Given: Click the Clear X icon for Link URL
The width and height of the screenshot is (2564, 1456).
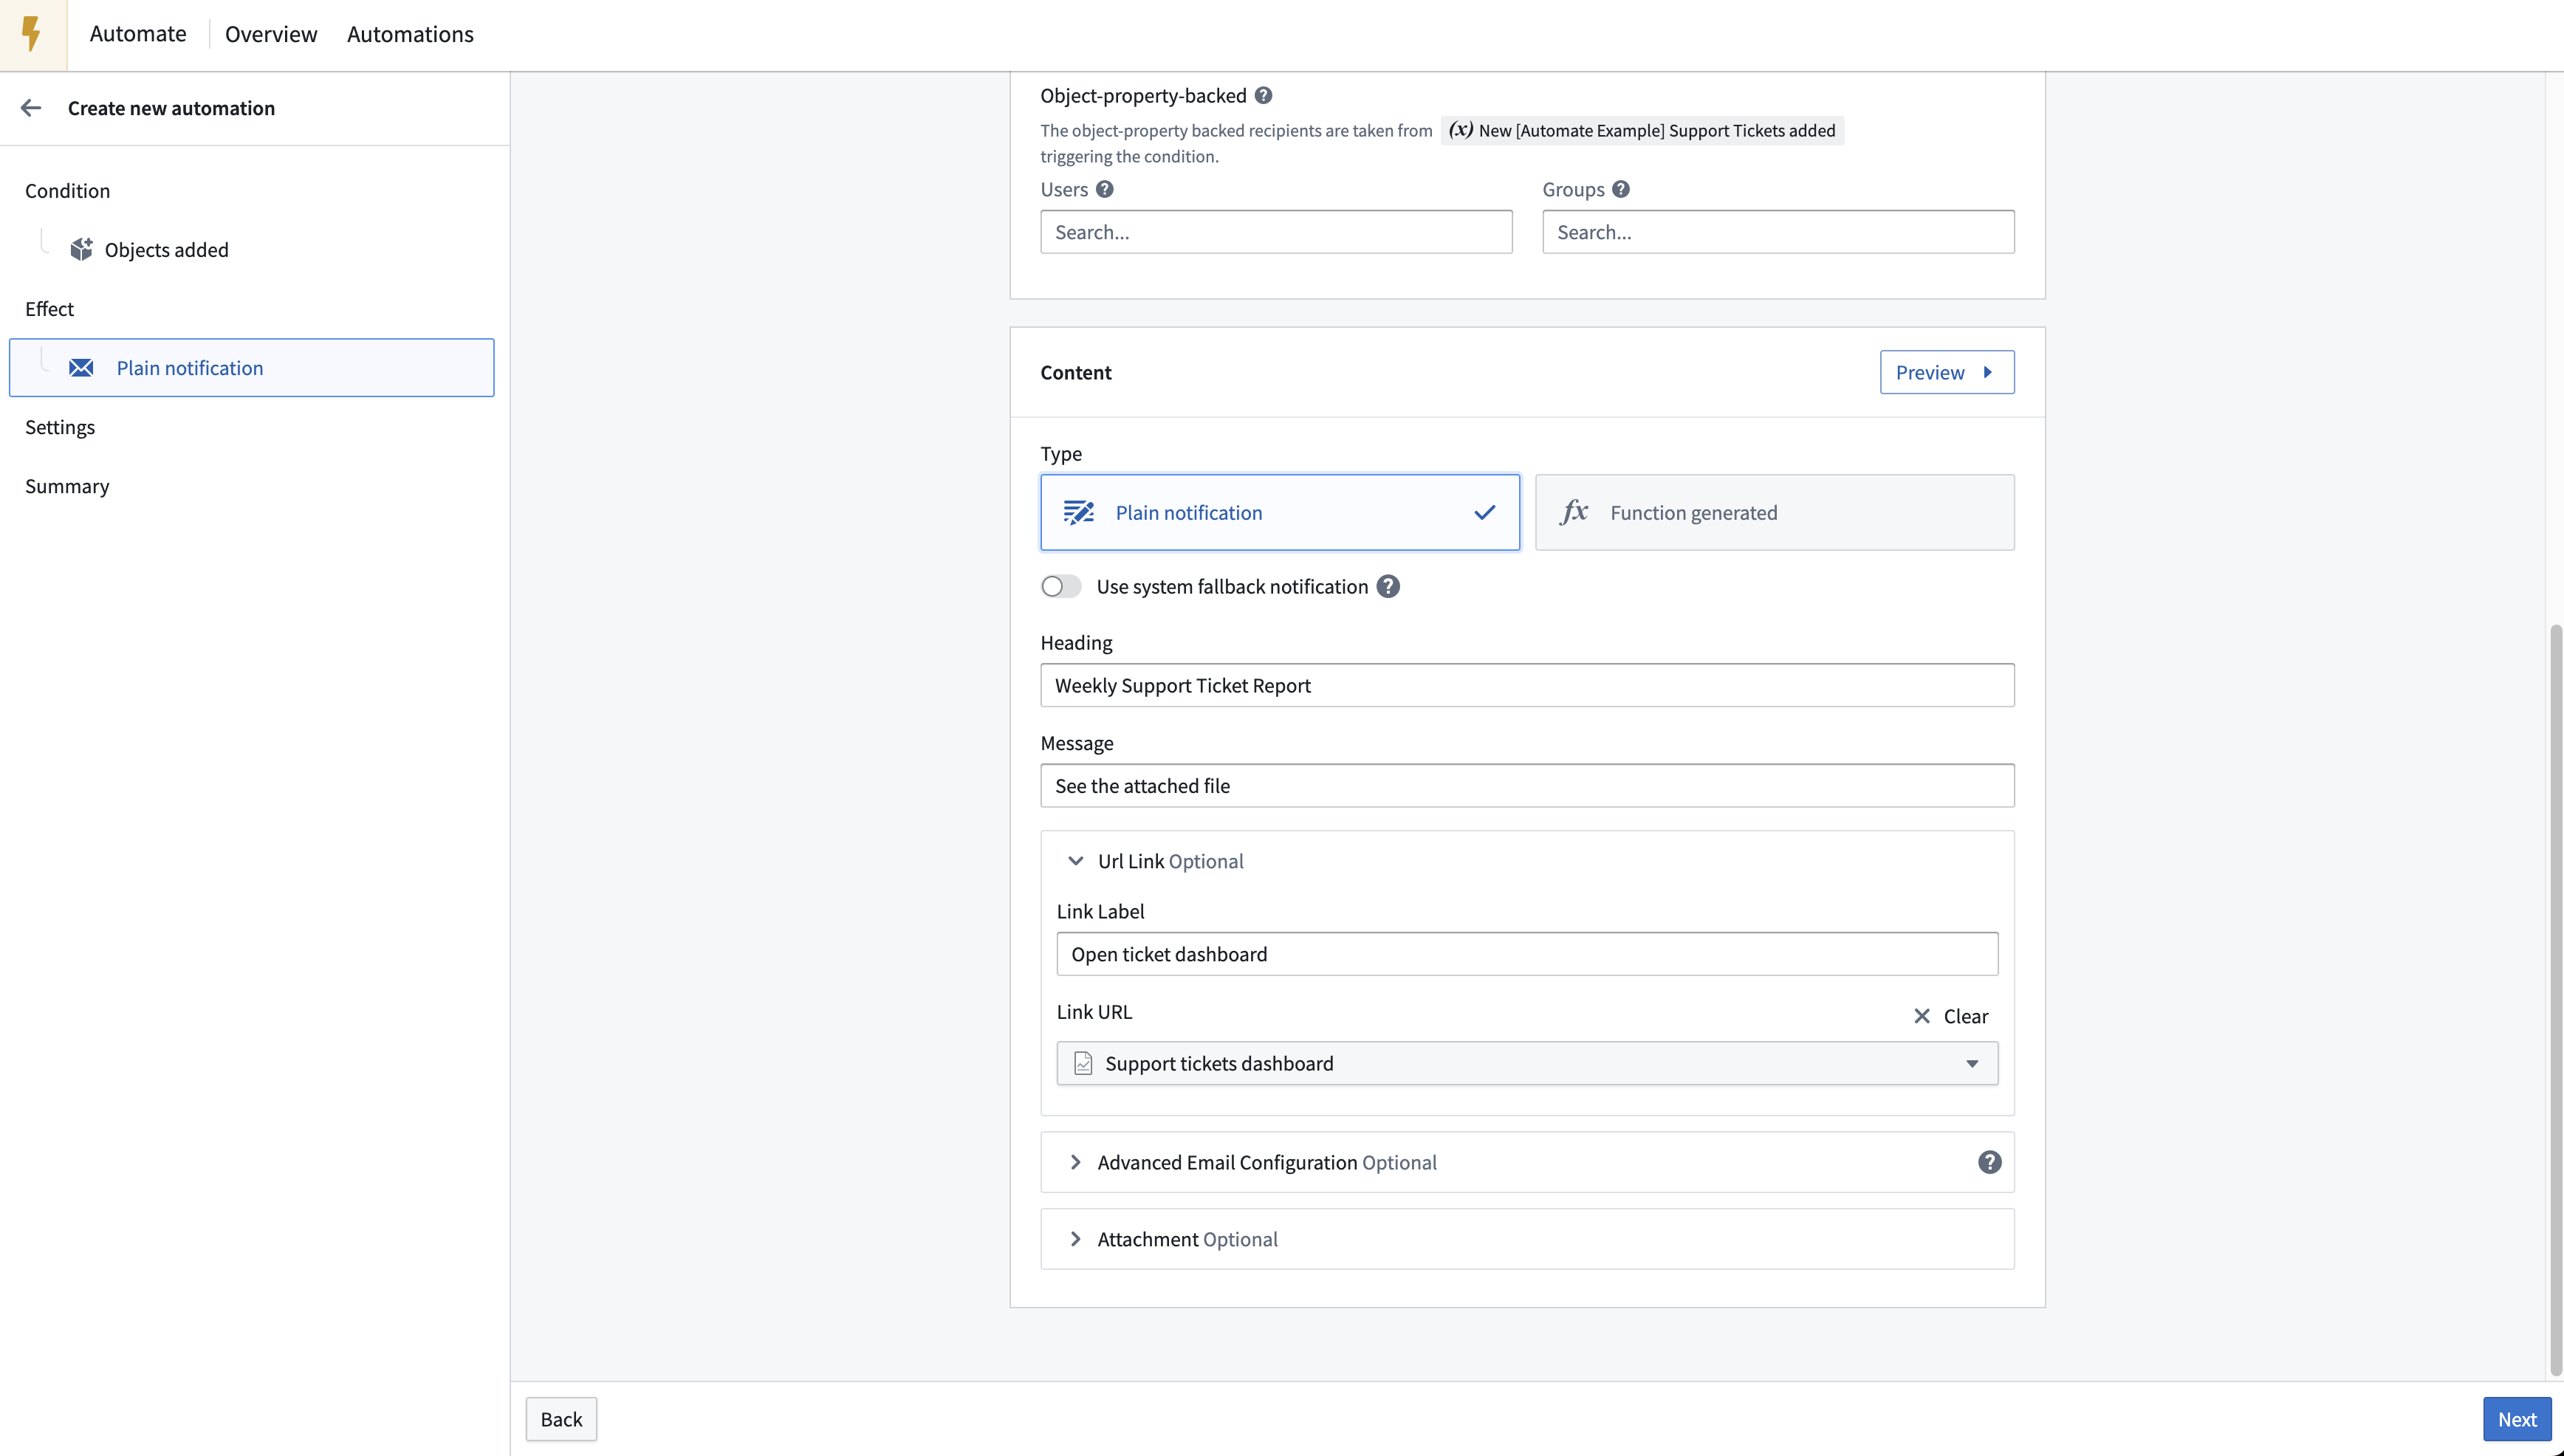Looking at the screenshot, I should [1921, 1016].
